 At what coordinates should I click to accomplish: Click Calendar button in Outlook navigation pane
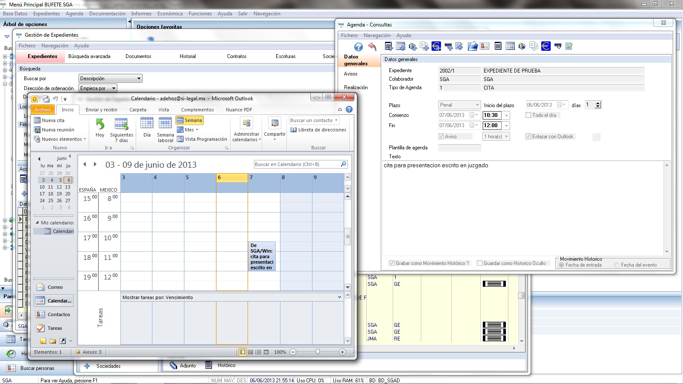pyautogui.click(x=54, y=301)
